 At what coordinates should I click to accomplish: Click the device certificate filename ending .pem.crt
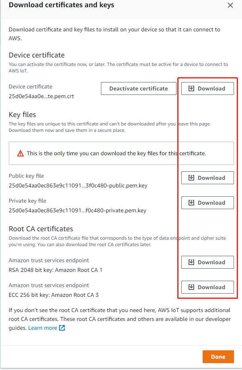[x=41, y=96]
